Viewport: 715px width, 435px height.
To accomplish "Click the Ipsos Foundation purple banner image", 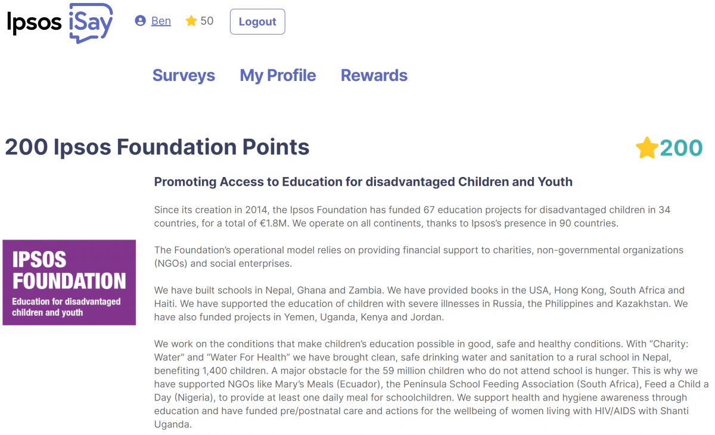I will coord(69,281).
